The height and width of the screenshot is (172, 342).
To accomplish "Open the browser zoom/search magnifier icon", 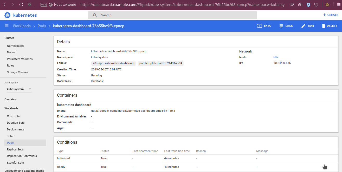I will pos(292,5).
